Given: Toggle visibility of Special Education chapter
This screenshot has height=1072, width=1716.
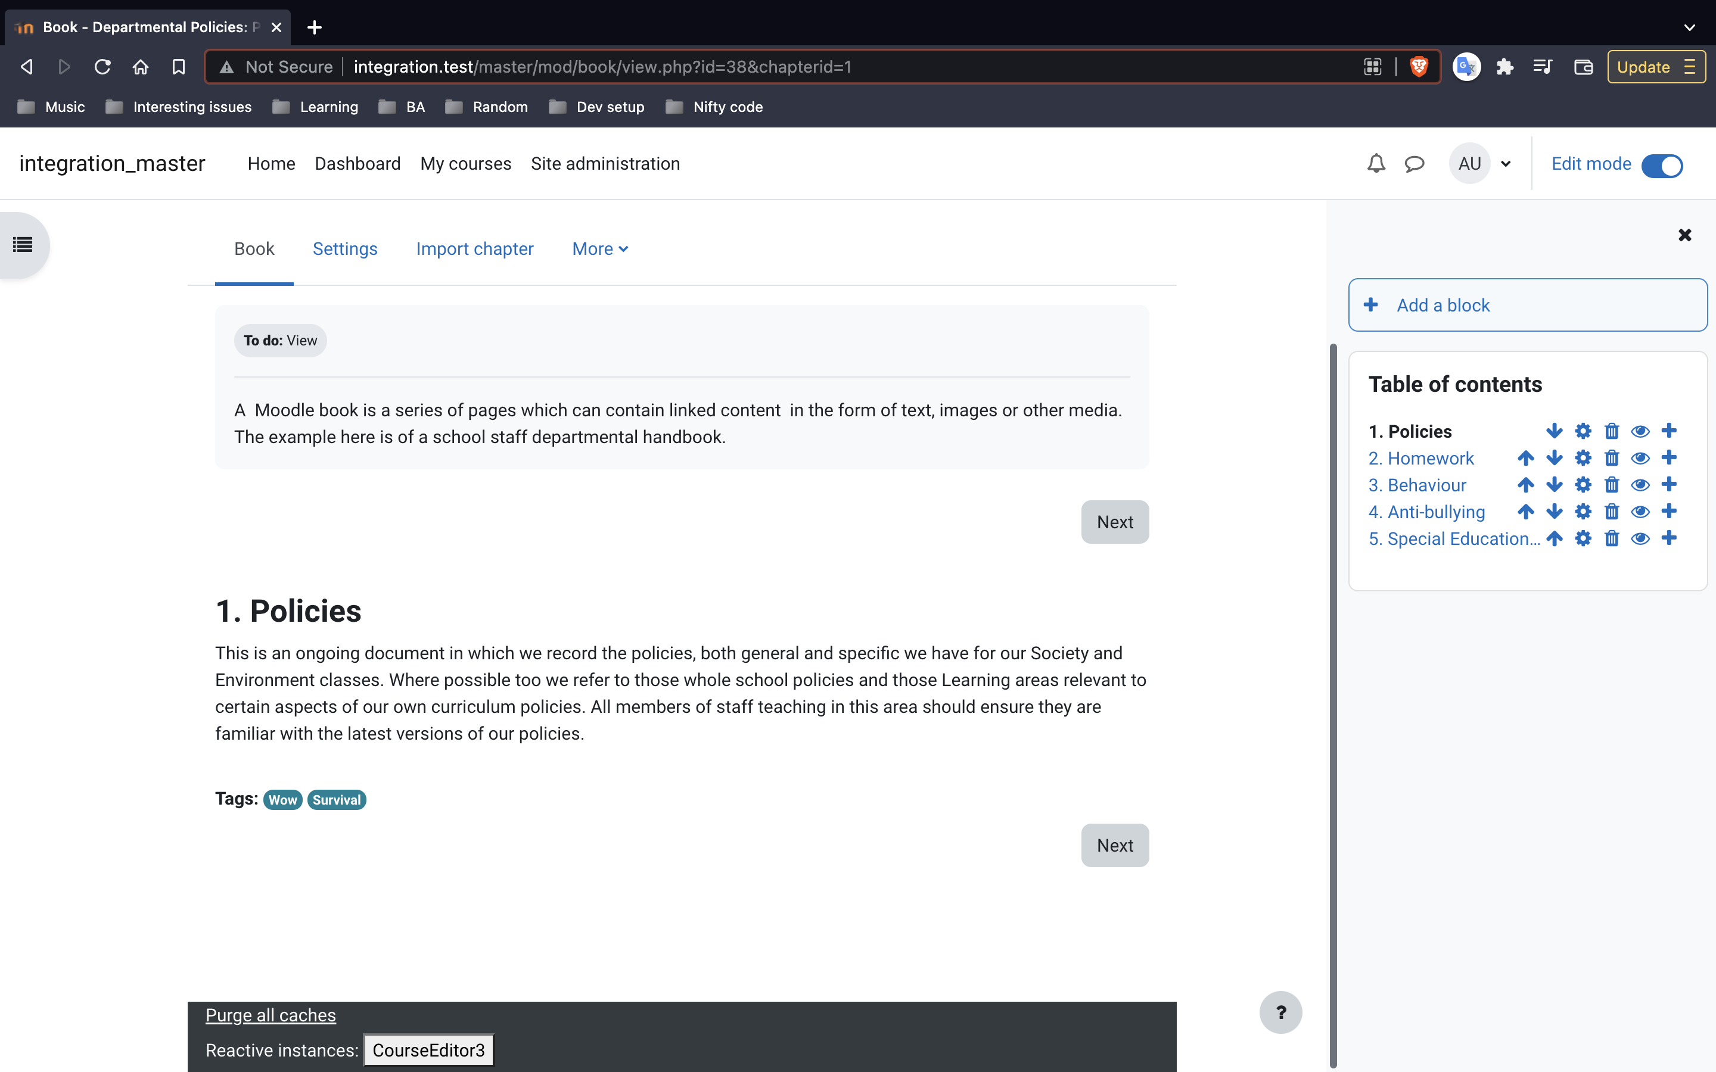Looking at the screenshot, I should tap(1640, 539).
